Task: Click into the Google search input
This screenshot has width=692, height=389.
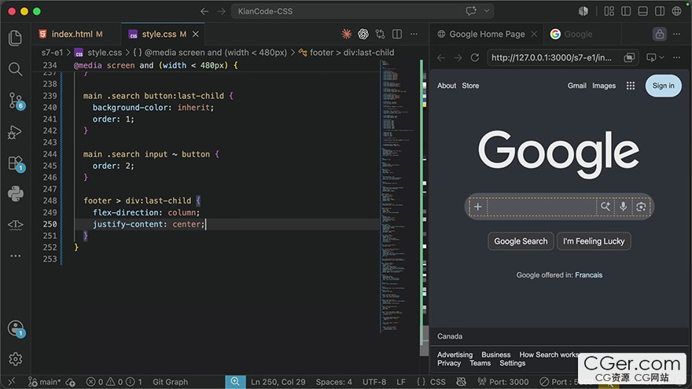Action: point(542,207)
